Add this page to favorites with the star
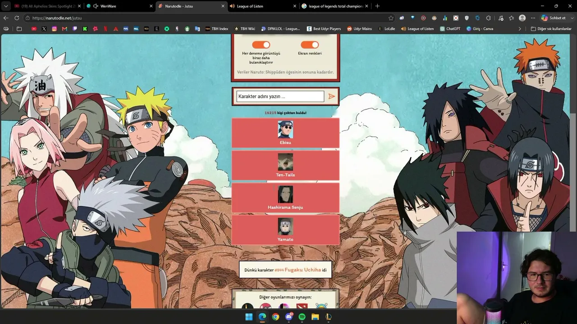Viewport: 577px width, 324px height. coord(391,18)
